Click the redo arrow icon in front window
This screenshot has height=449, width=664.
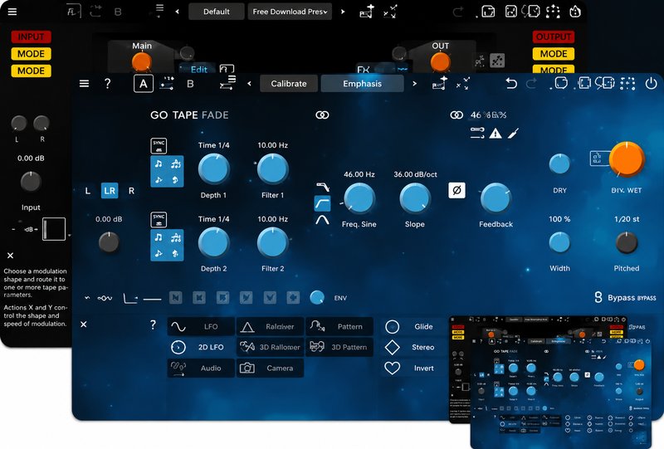(531, 84)
